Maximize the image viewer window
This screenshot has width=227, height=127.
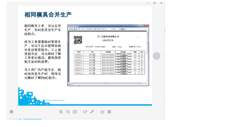155,3
